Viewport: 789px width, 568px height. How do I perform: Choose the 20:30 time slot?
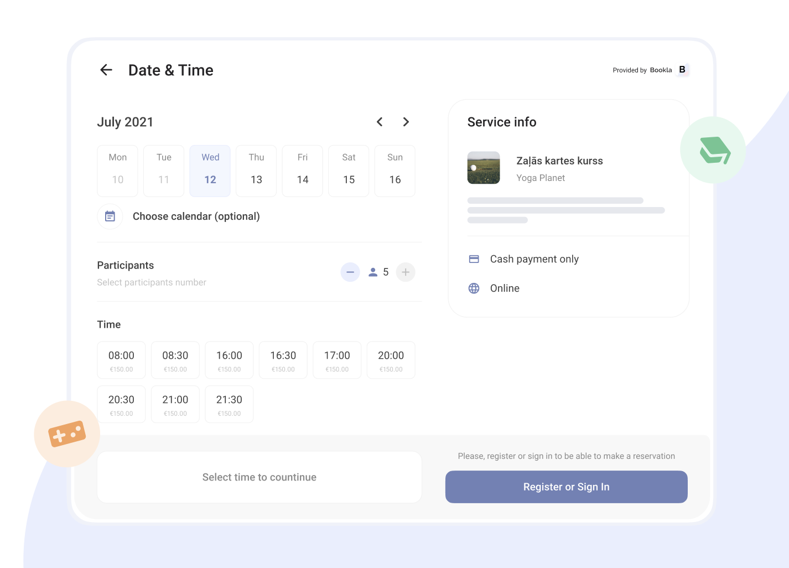(x=121, y=405)
